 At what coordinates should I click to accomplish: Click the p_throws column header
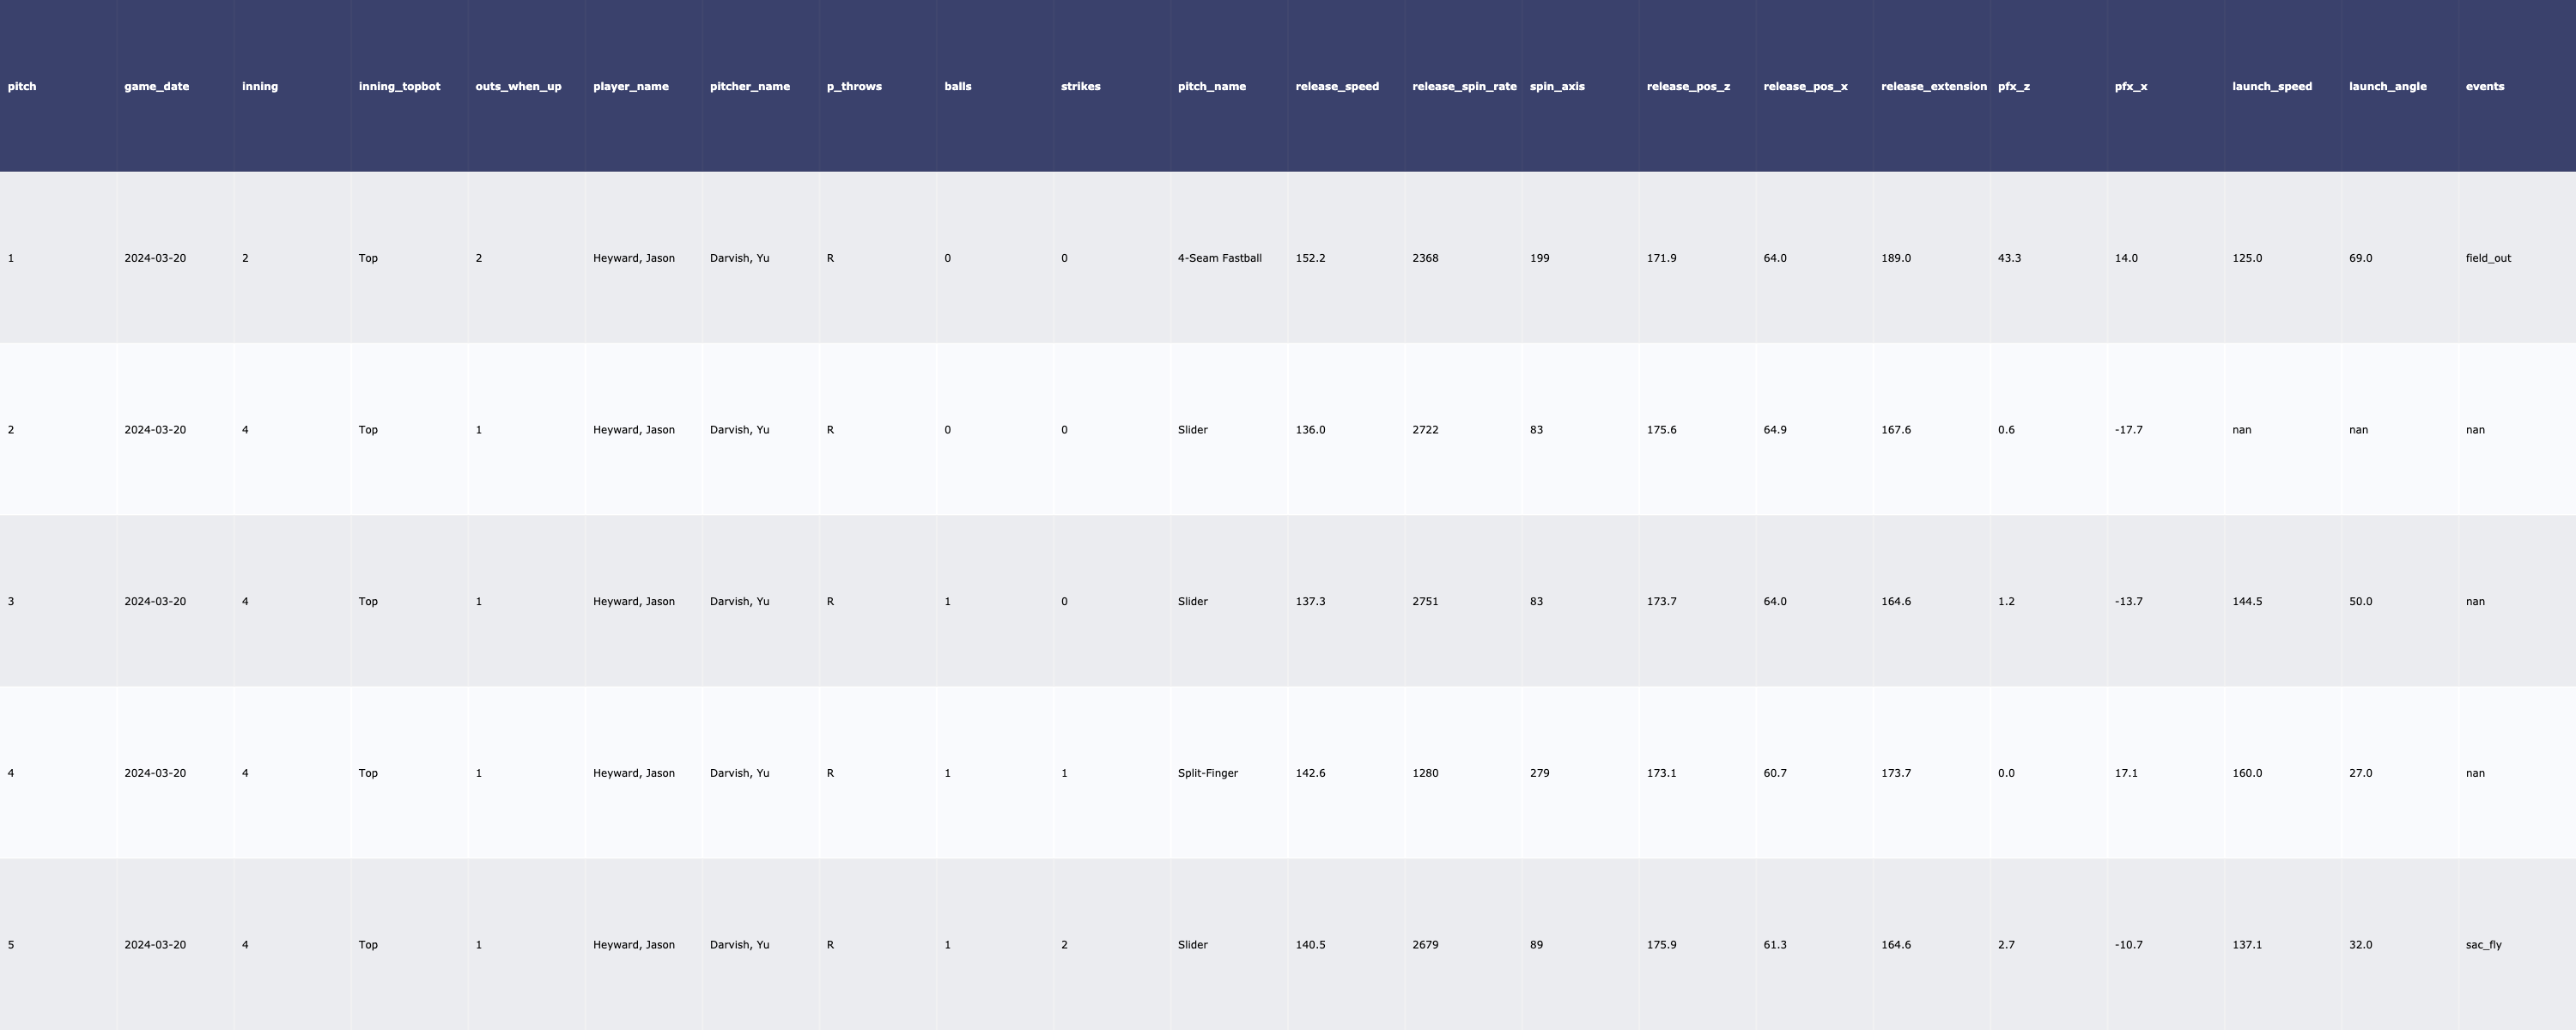(x=853, y=86)
